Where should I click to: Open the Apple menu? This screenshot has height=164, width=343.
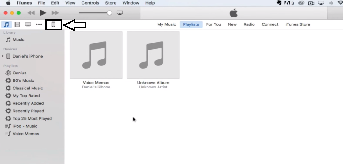tap(8, 3)
